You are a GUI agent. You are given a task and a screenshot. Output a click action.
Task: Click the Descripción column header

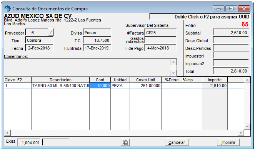[x=60, y=80]
